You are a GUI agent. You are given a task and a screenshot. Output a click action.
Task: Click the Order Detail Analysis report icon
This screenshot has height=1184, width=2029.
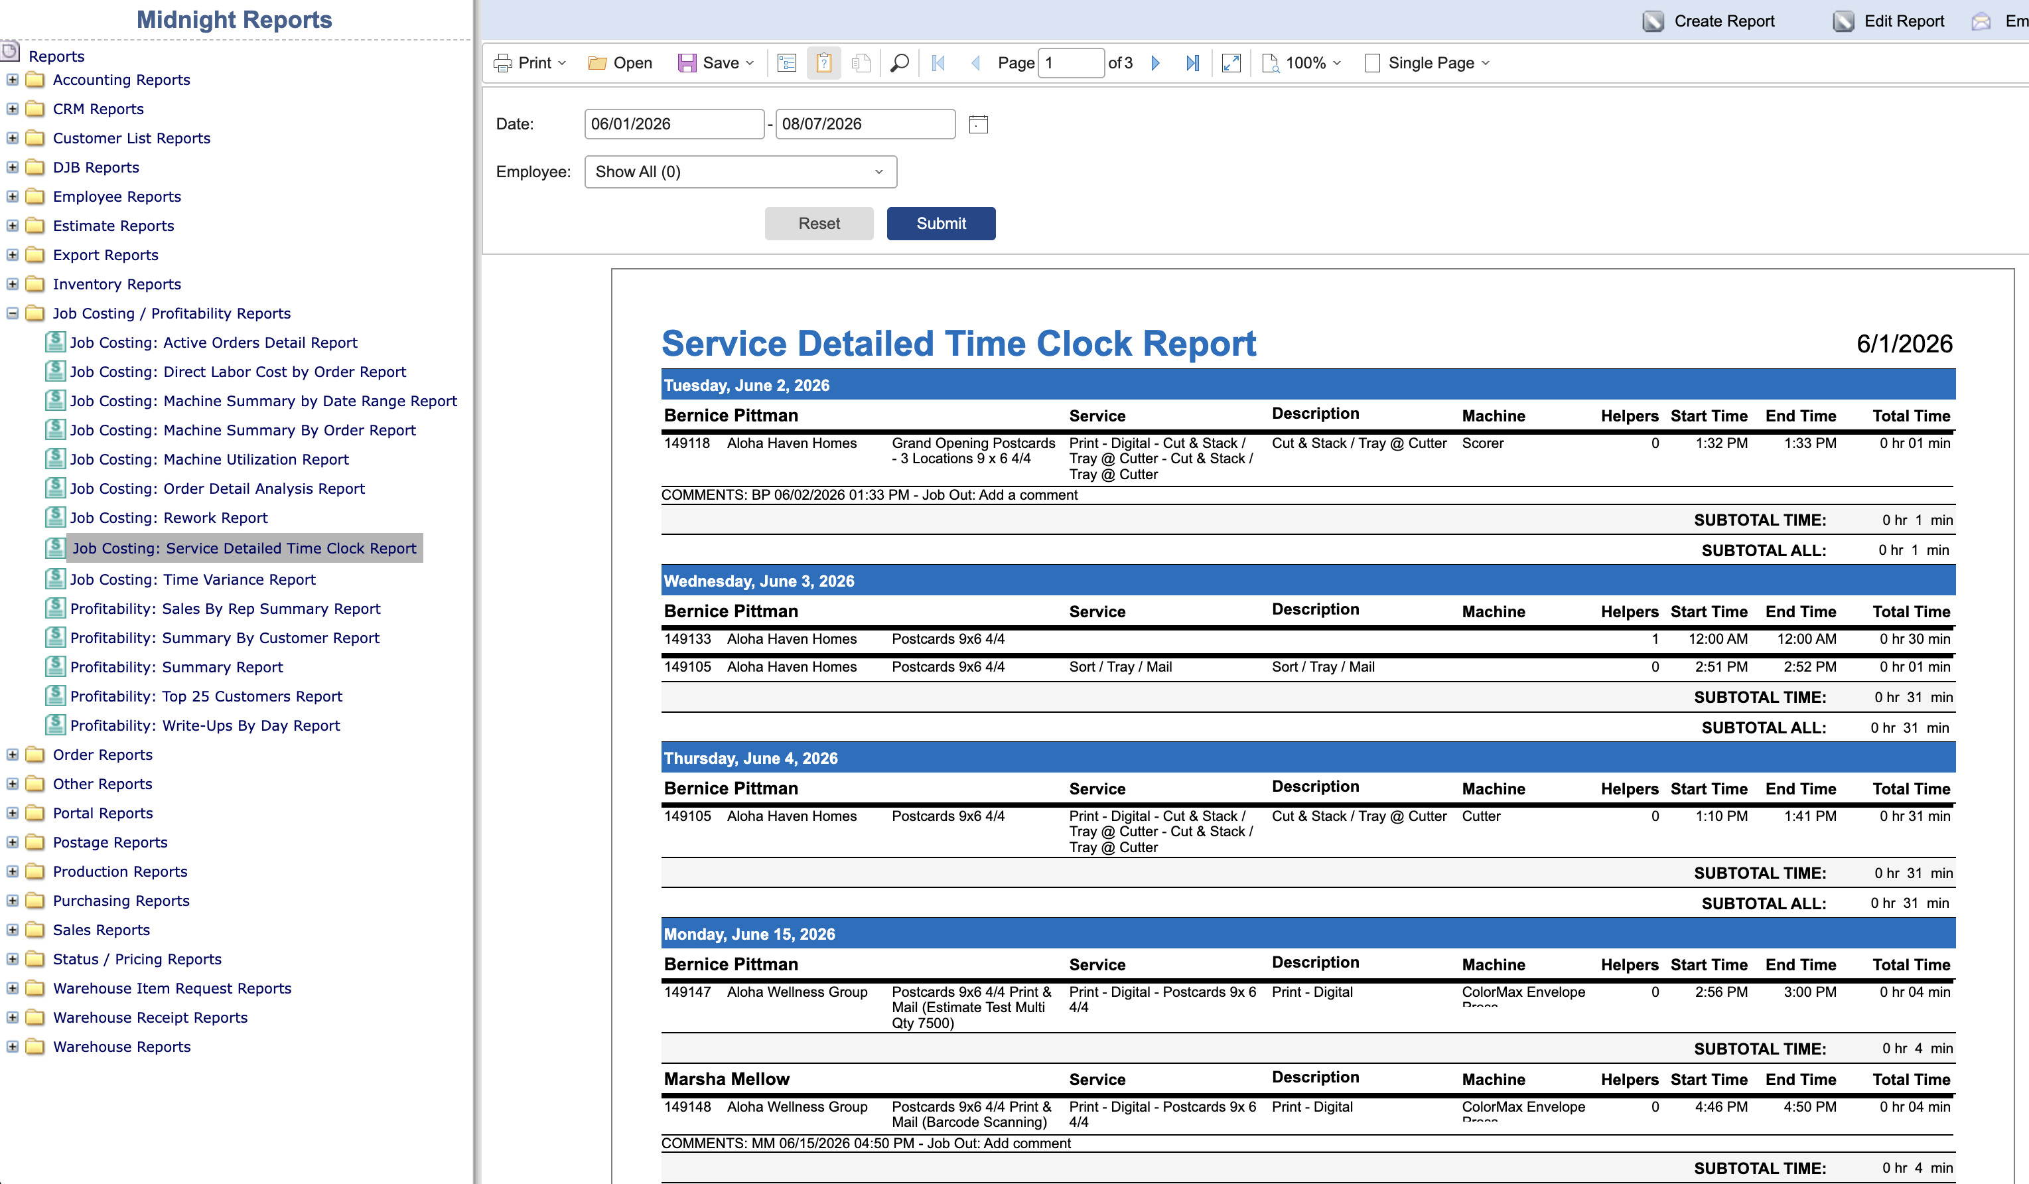(55, 488)
